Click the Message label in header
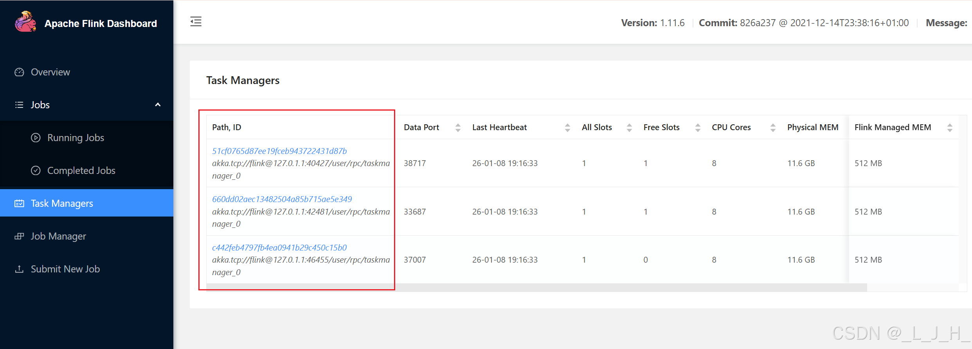 tap(946, 23)
